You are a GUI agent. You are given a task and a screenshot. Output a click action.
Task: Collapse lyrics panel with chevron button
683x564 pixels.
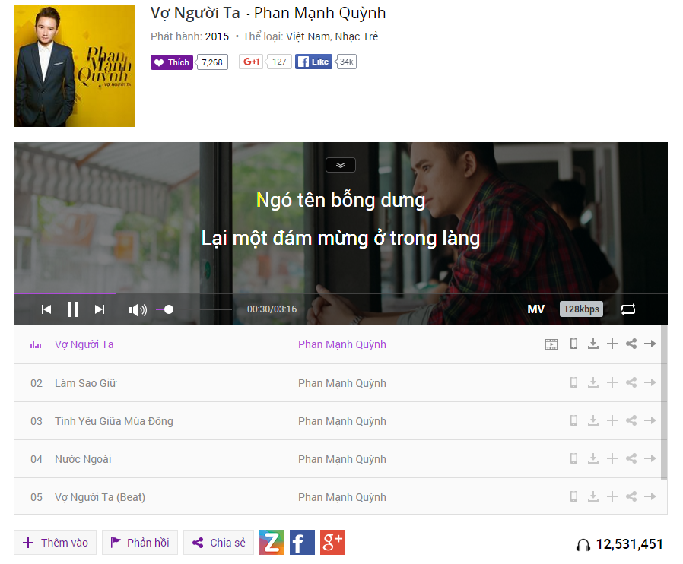tap(341, 165)
